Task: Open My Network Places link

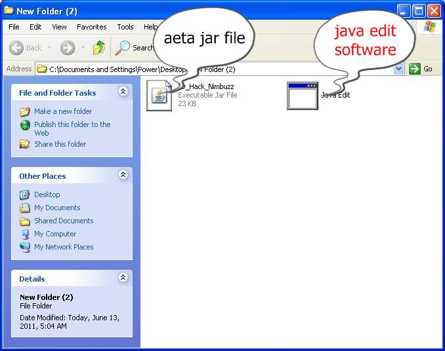Action: coord(64,247)
